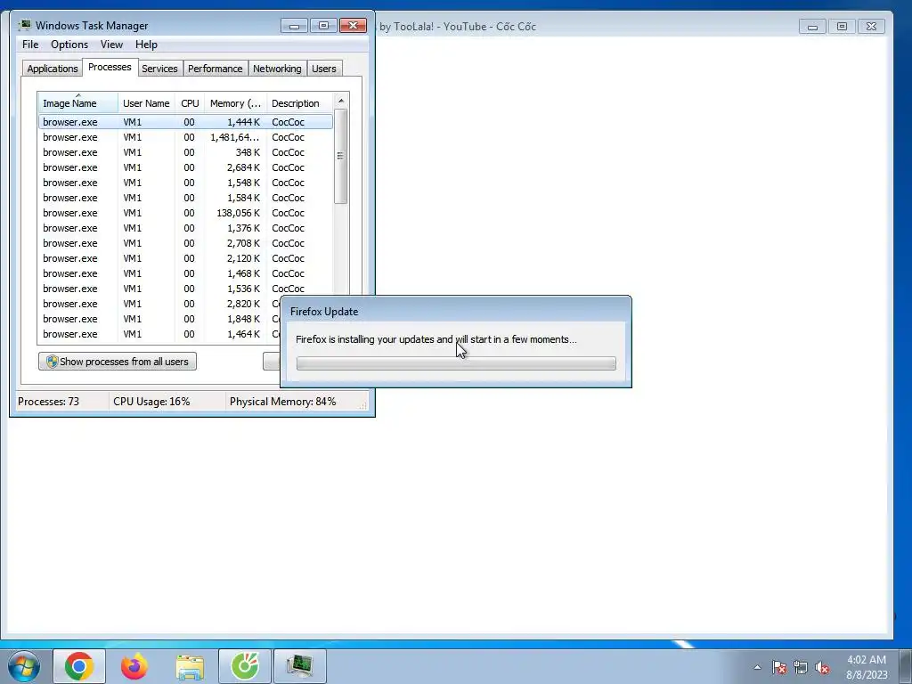Select browser.exe row using 1,464 K
Image resolution: width=912 pixels, height=684 pixels.
[x=159, y=334]
